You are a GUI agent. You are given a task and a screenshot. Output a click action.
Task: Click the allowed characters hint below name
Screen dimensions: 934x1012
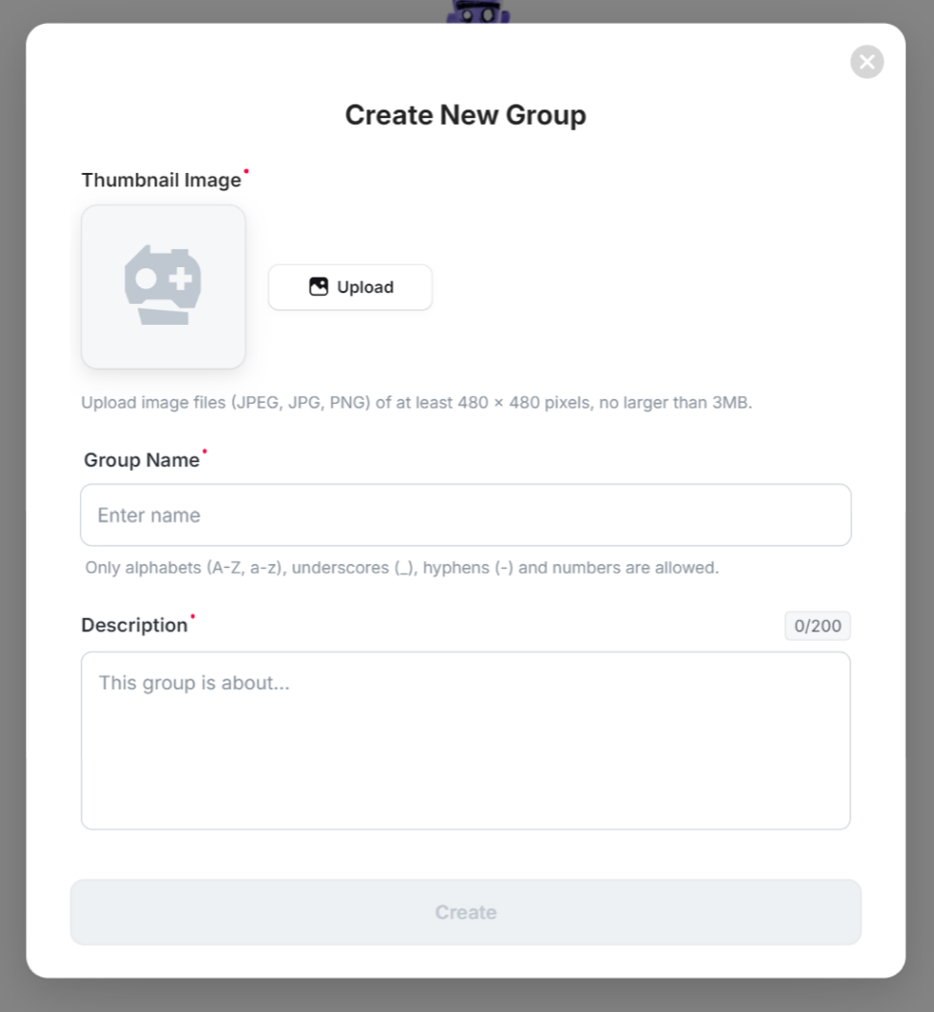point(402,568)
